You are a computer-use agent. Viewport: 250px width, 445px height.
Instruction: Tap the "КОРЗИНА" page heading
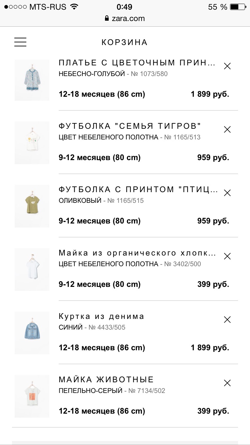[125, 42]
